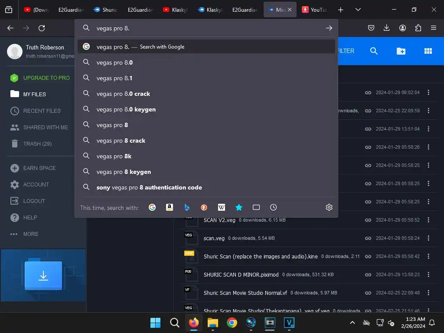Image resolution: width=444 pixels, height=333 pixels.
Task: Open EARN SPACE page
Action: [39, 168]
